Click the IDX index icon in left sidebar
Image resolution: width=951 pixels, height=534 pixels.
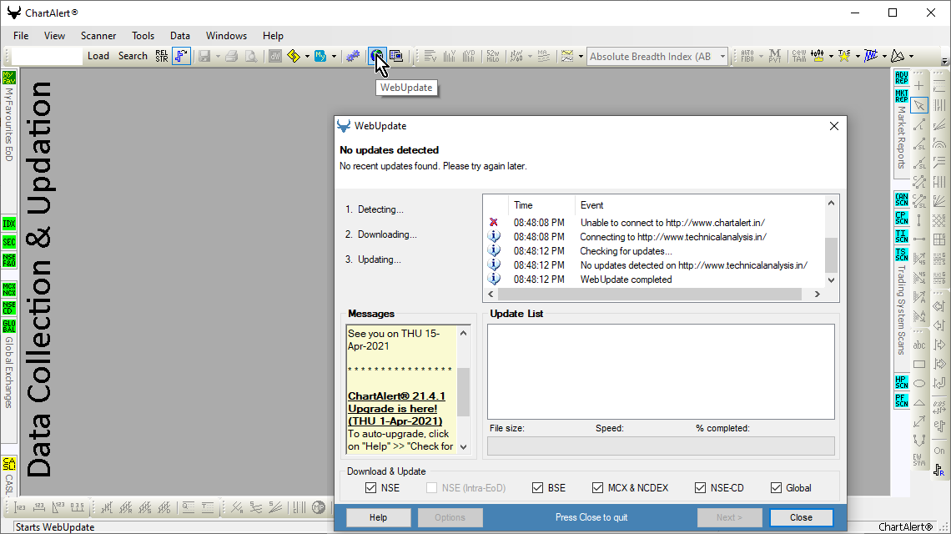pyautogui.click(x=9, y=224)
